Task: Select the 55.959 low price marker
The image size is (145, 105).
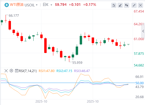Action: [77, 62]
